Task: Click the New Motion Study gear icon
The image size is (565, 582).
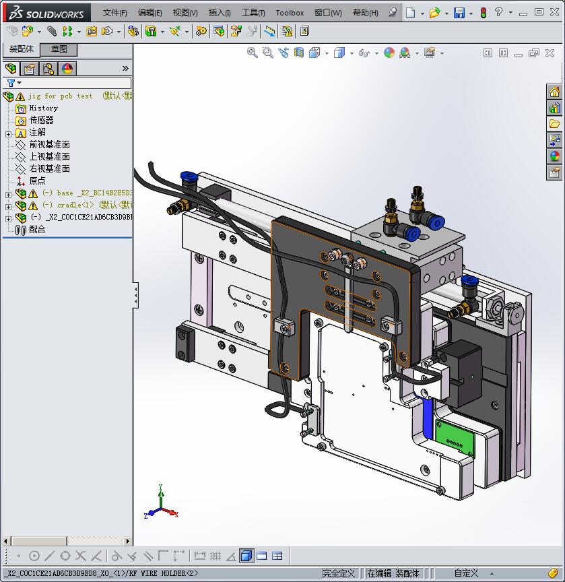Action: [x=201, y=31]
